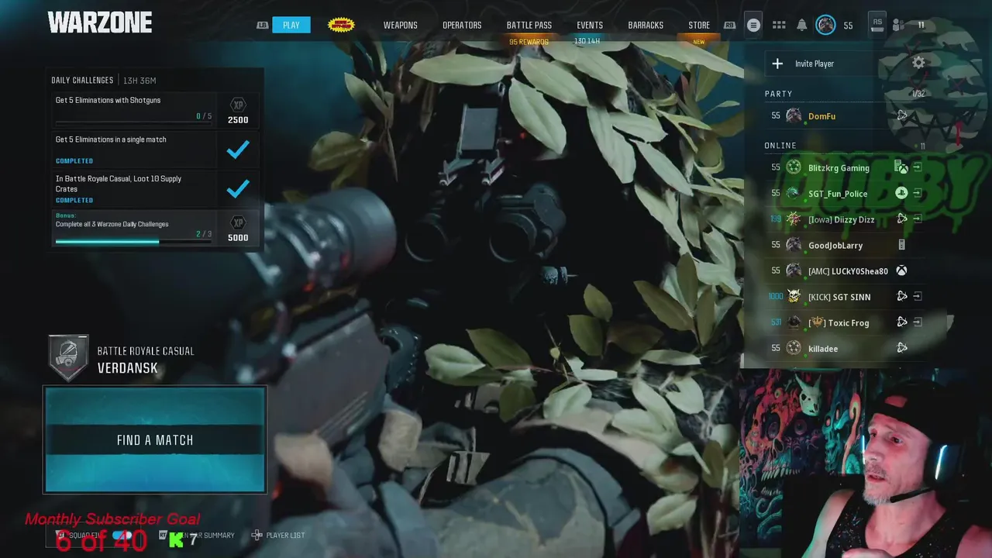
Task: Click the yellow promo badge beside PLAY
Action: 341,25
